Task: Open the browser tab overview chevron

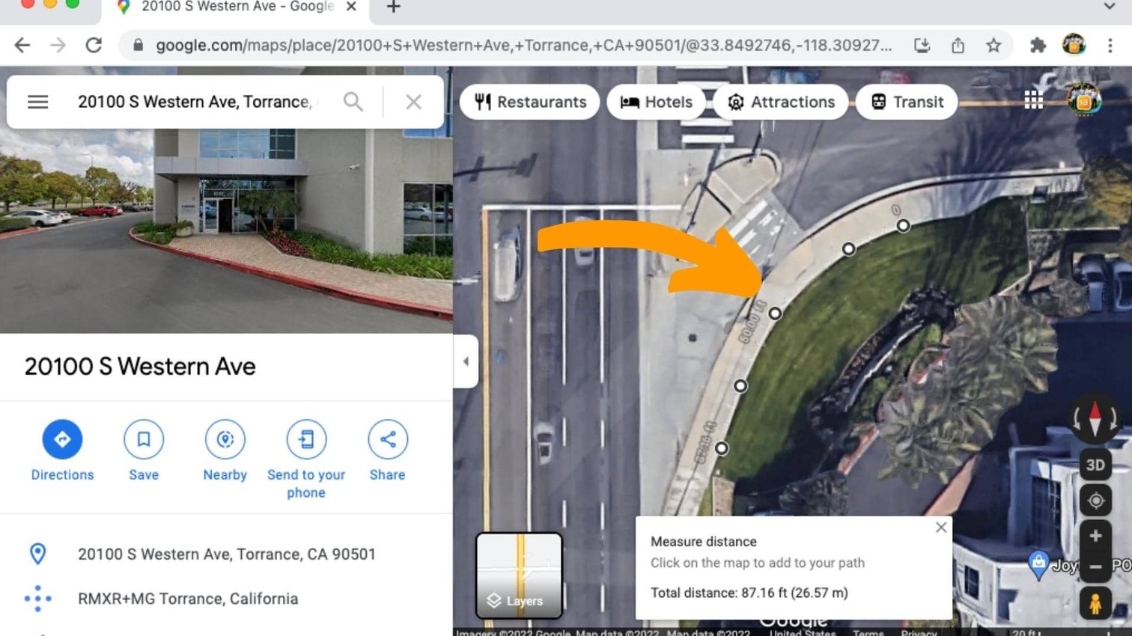Action: 1110,7
